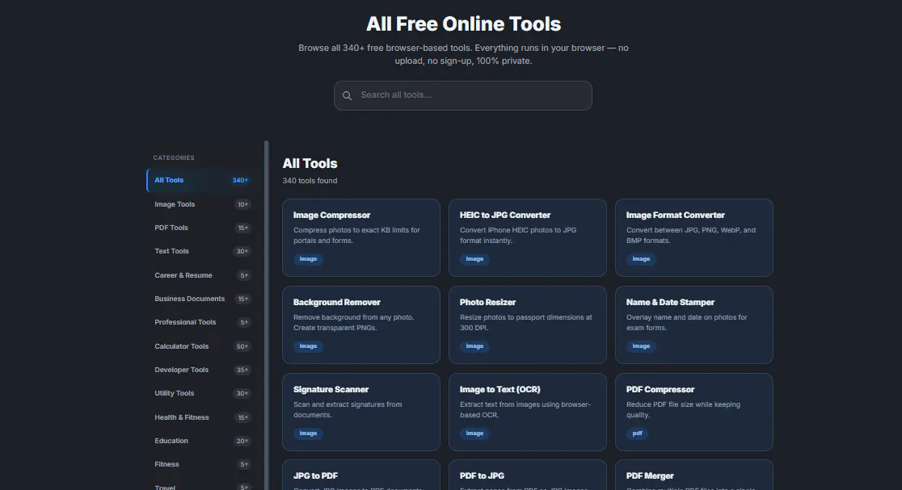Open the Career & Resume category

[x=200, y=275]
